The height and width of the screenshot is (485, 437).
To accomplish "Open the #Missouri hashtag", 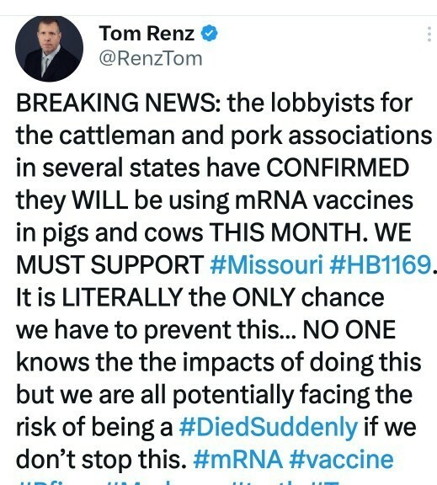I will click(266, 264).
